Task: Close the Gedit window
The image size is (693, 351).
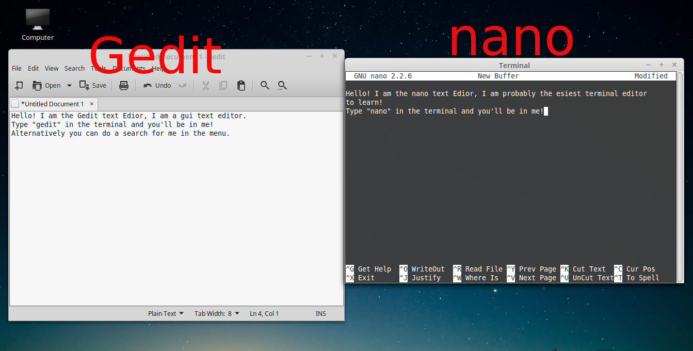Action: pyautogui.click(x=335, y=56)
